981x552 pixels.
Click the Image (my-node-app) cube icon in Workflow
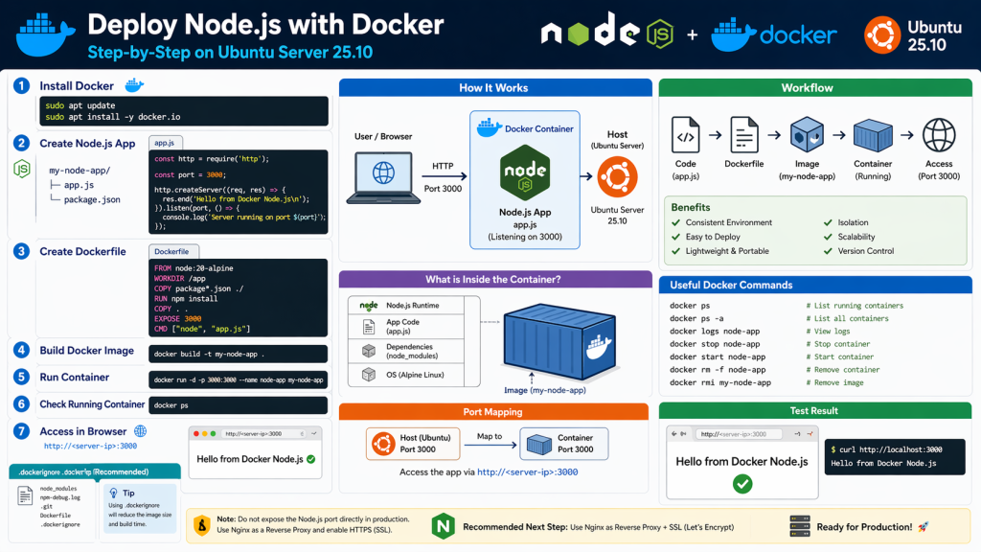click(806, 137)
